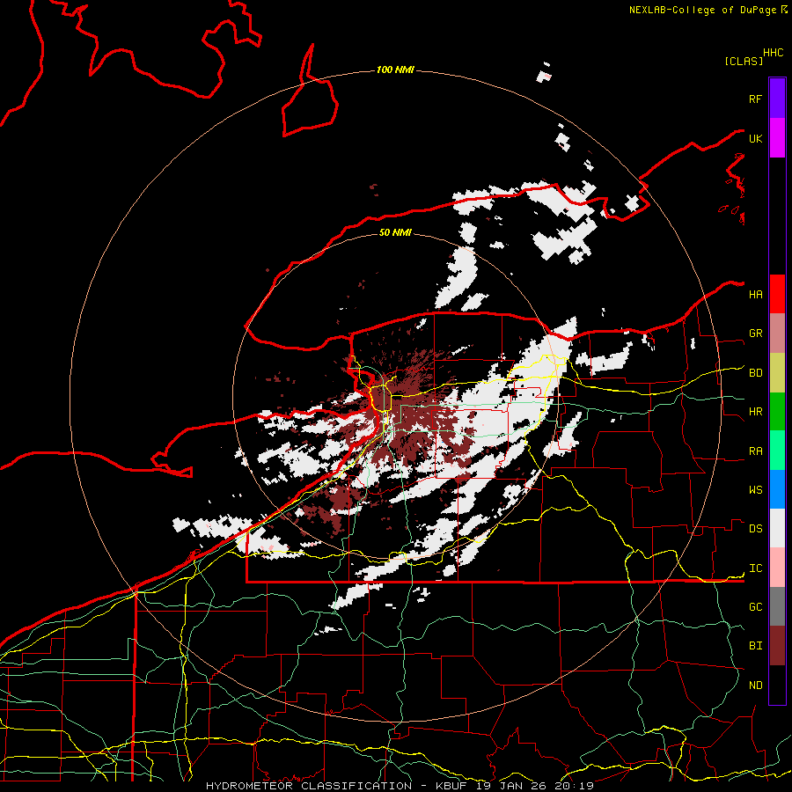This screenshot has width=792, height=792.
Task: Click the RF legend label
Action: pos(755,99)
